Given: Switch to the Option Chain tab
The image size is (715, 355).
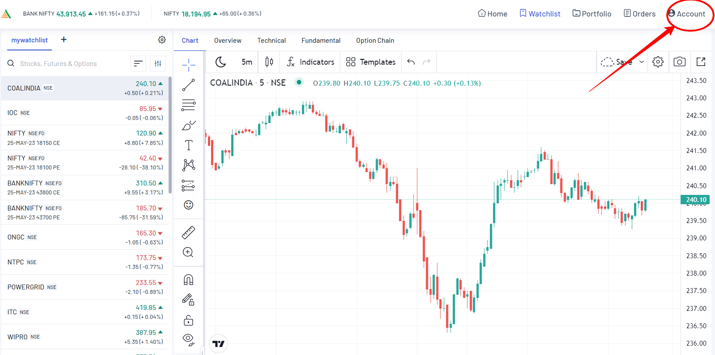Looking at the screenshot, I should pos(375,41).
